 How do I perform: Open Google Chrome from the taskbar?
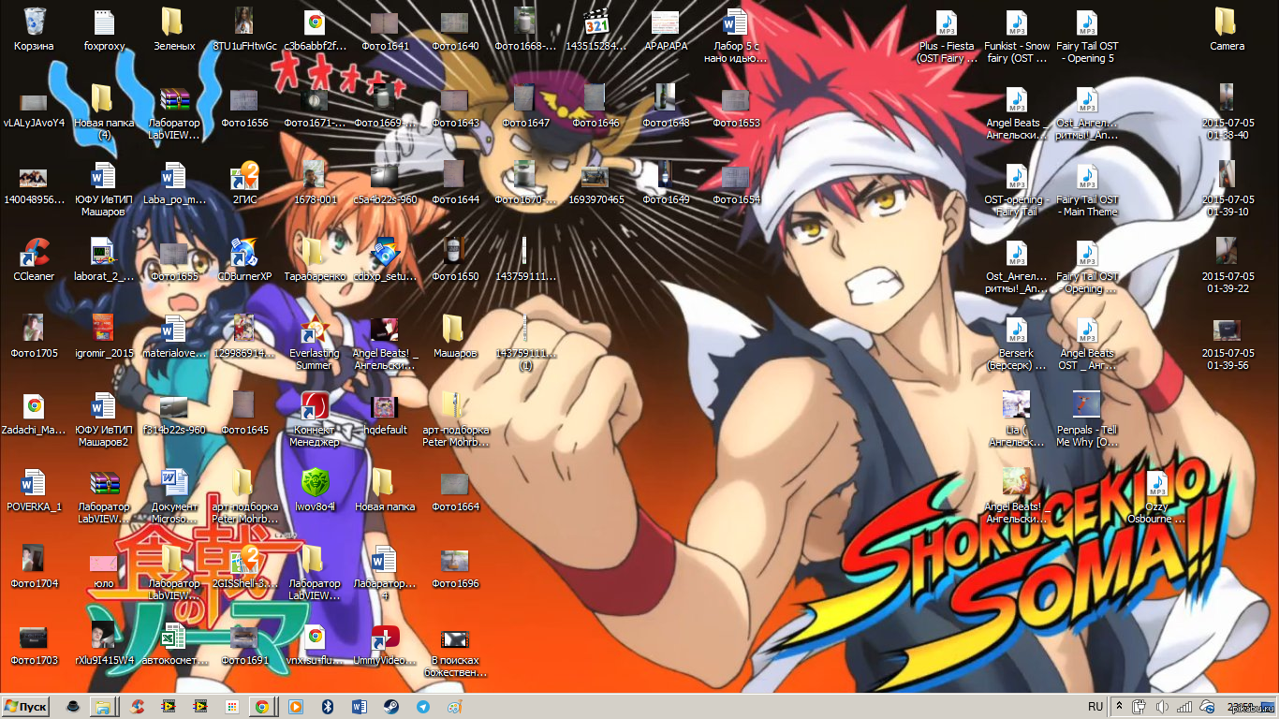coord(262,707)
